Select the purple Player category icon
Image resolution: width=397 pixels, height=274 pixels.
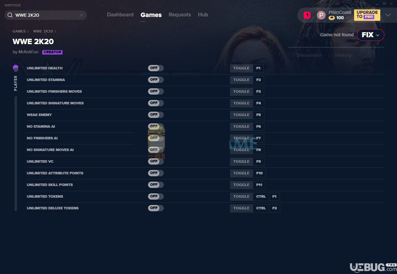tap(15, 68)
